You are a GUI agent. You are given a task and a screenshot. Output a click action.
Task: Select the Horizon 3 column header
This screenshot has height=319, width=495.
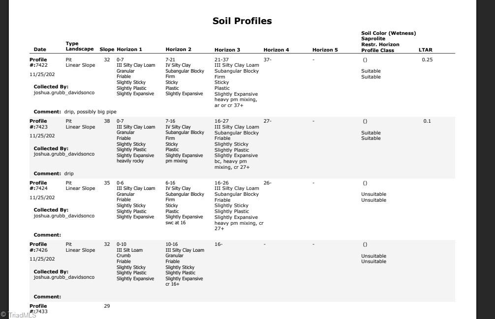(227, 50)
